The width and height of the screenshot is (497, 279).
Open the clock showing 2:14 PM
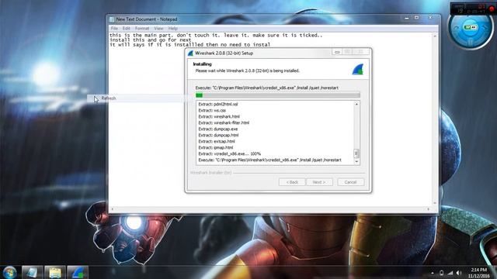click(478, 273)
